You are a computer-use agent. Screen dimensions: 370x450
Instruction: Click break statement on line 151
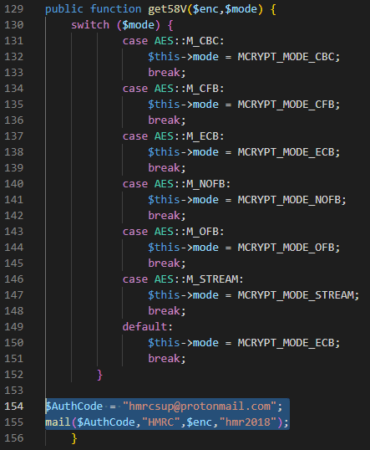(x=167, y=359)
